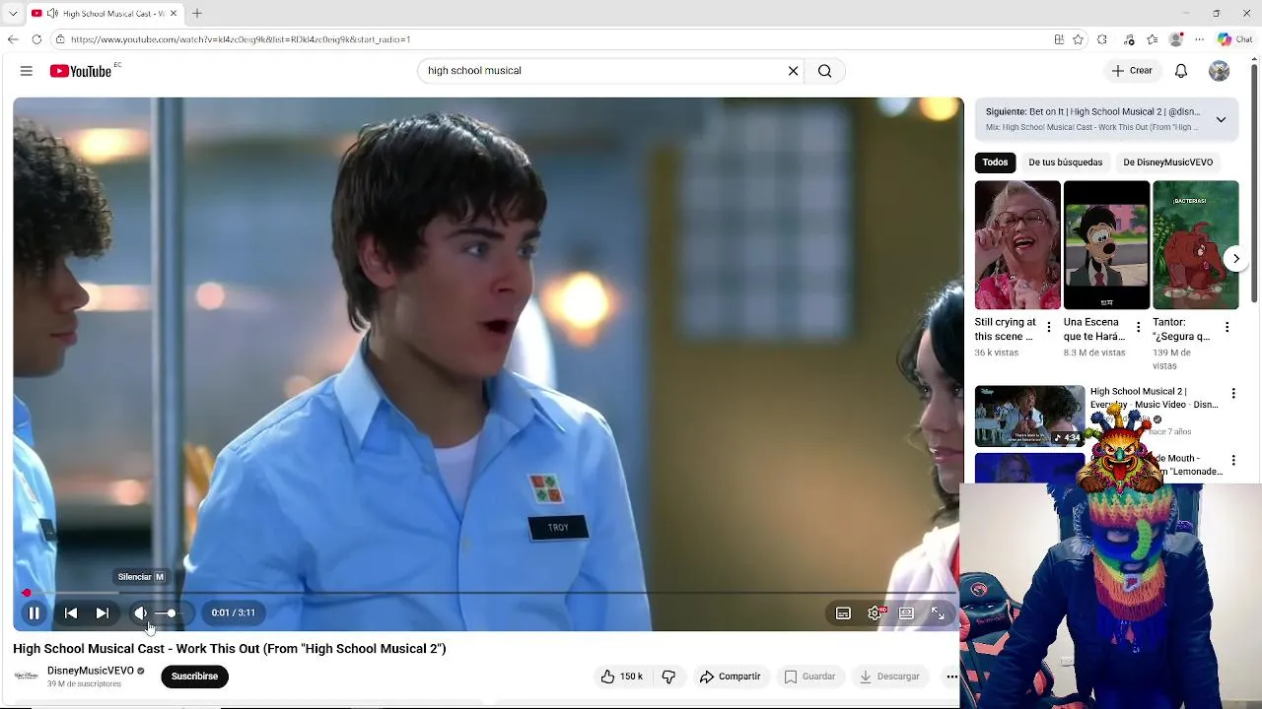
Task: Open High School Musical 2 Everyday thumbnail
Action: click(x=1029, y=416)
